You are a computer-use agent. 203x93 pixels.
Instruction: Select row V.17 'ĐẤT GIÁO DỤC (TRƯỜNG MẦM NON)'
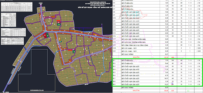(133, 39)
